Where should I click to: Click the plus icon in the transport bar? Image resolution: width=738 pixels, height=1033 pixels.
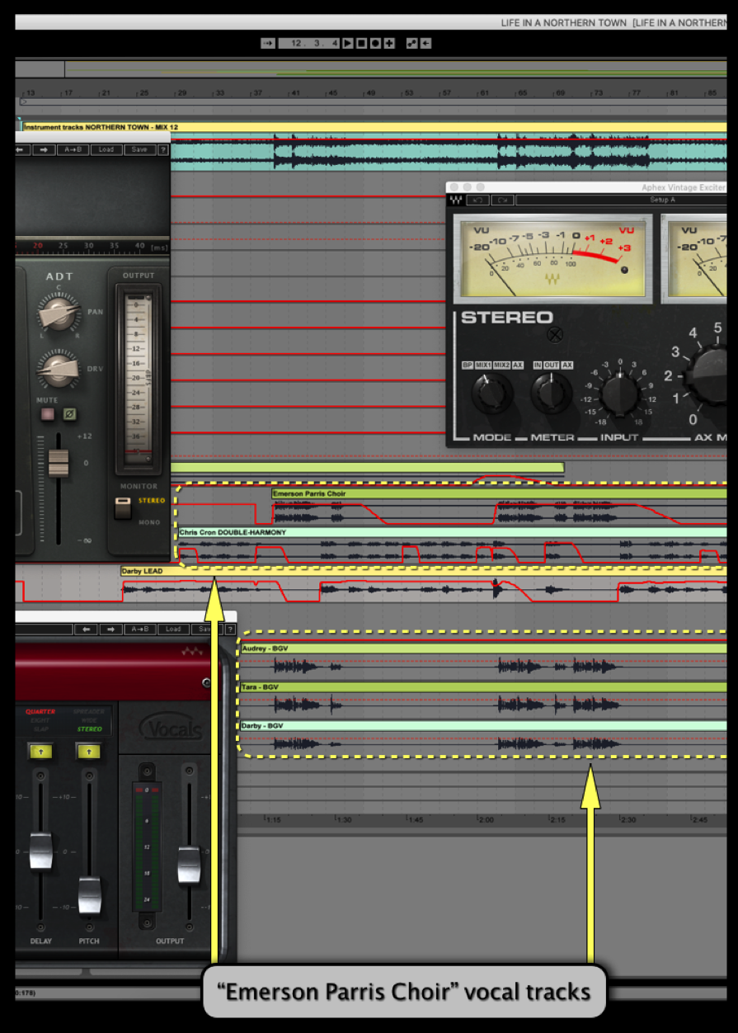389,43
